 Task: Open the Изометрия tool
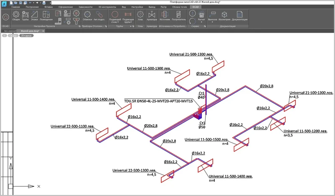(x=225, y=16)
